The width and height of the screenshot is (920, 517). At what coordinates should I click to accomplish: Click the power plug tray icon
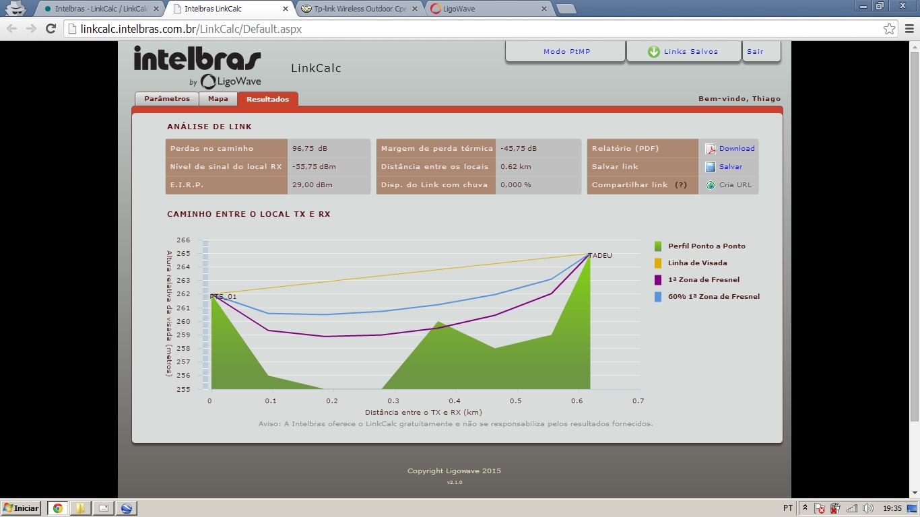(836, 508)
